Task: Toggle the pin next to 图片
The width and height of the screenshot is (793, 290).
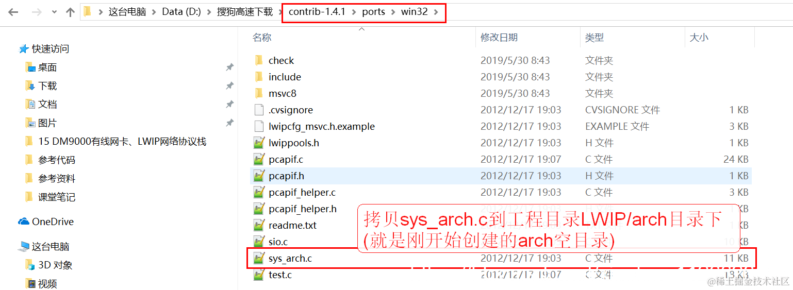Action: coord(230,123)
